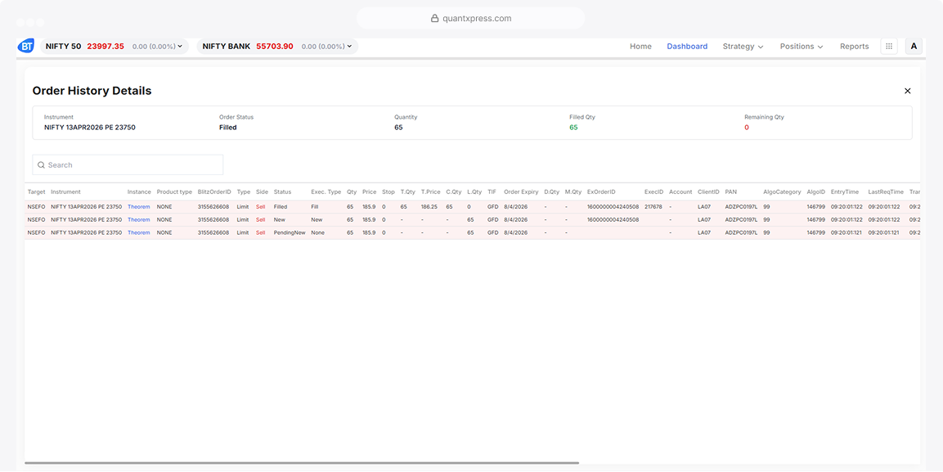Select the Dashboard nav item
The height and width of the screenshot is (472, 943).
687,47
